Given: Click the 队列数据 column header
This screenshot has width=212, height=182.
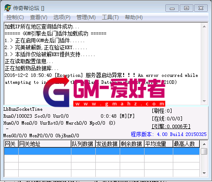Looking at the screenshot, I should pos(83,144).
